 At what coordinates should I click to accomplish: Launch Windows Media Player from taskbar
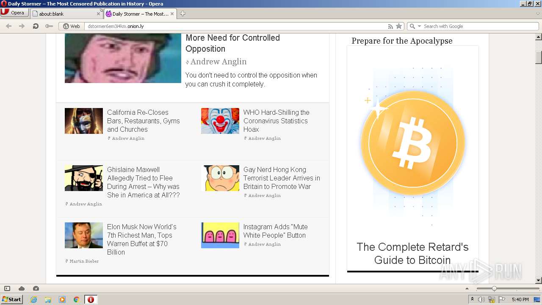[62, 299]
